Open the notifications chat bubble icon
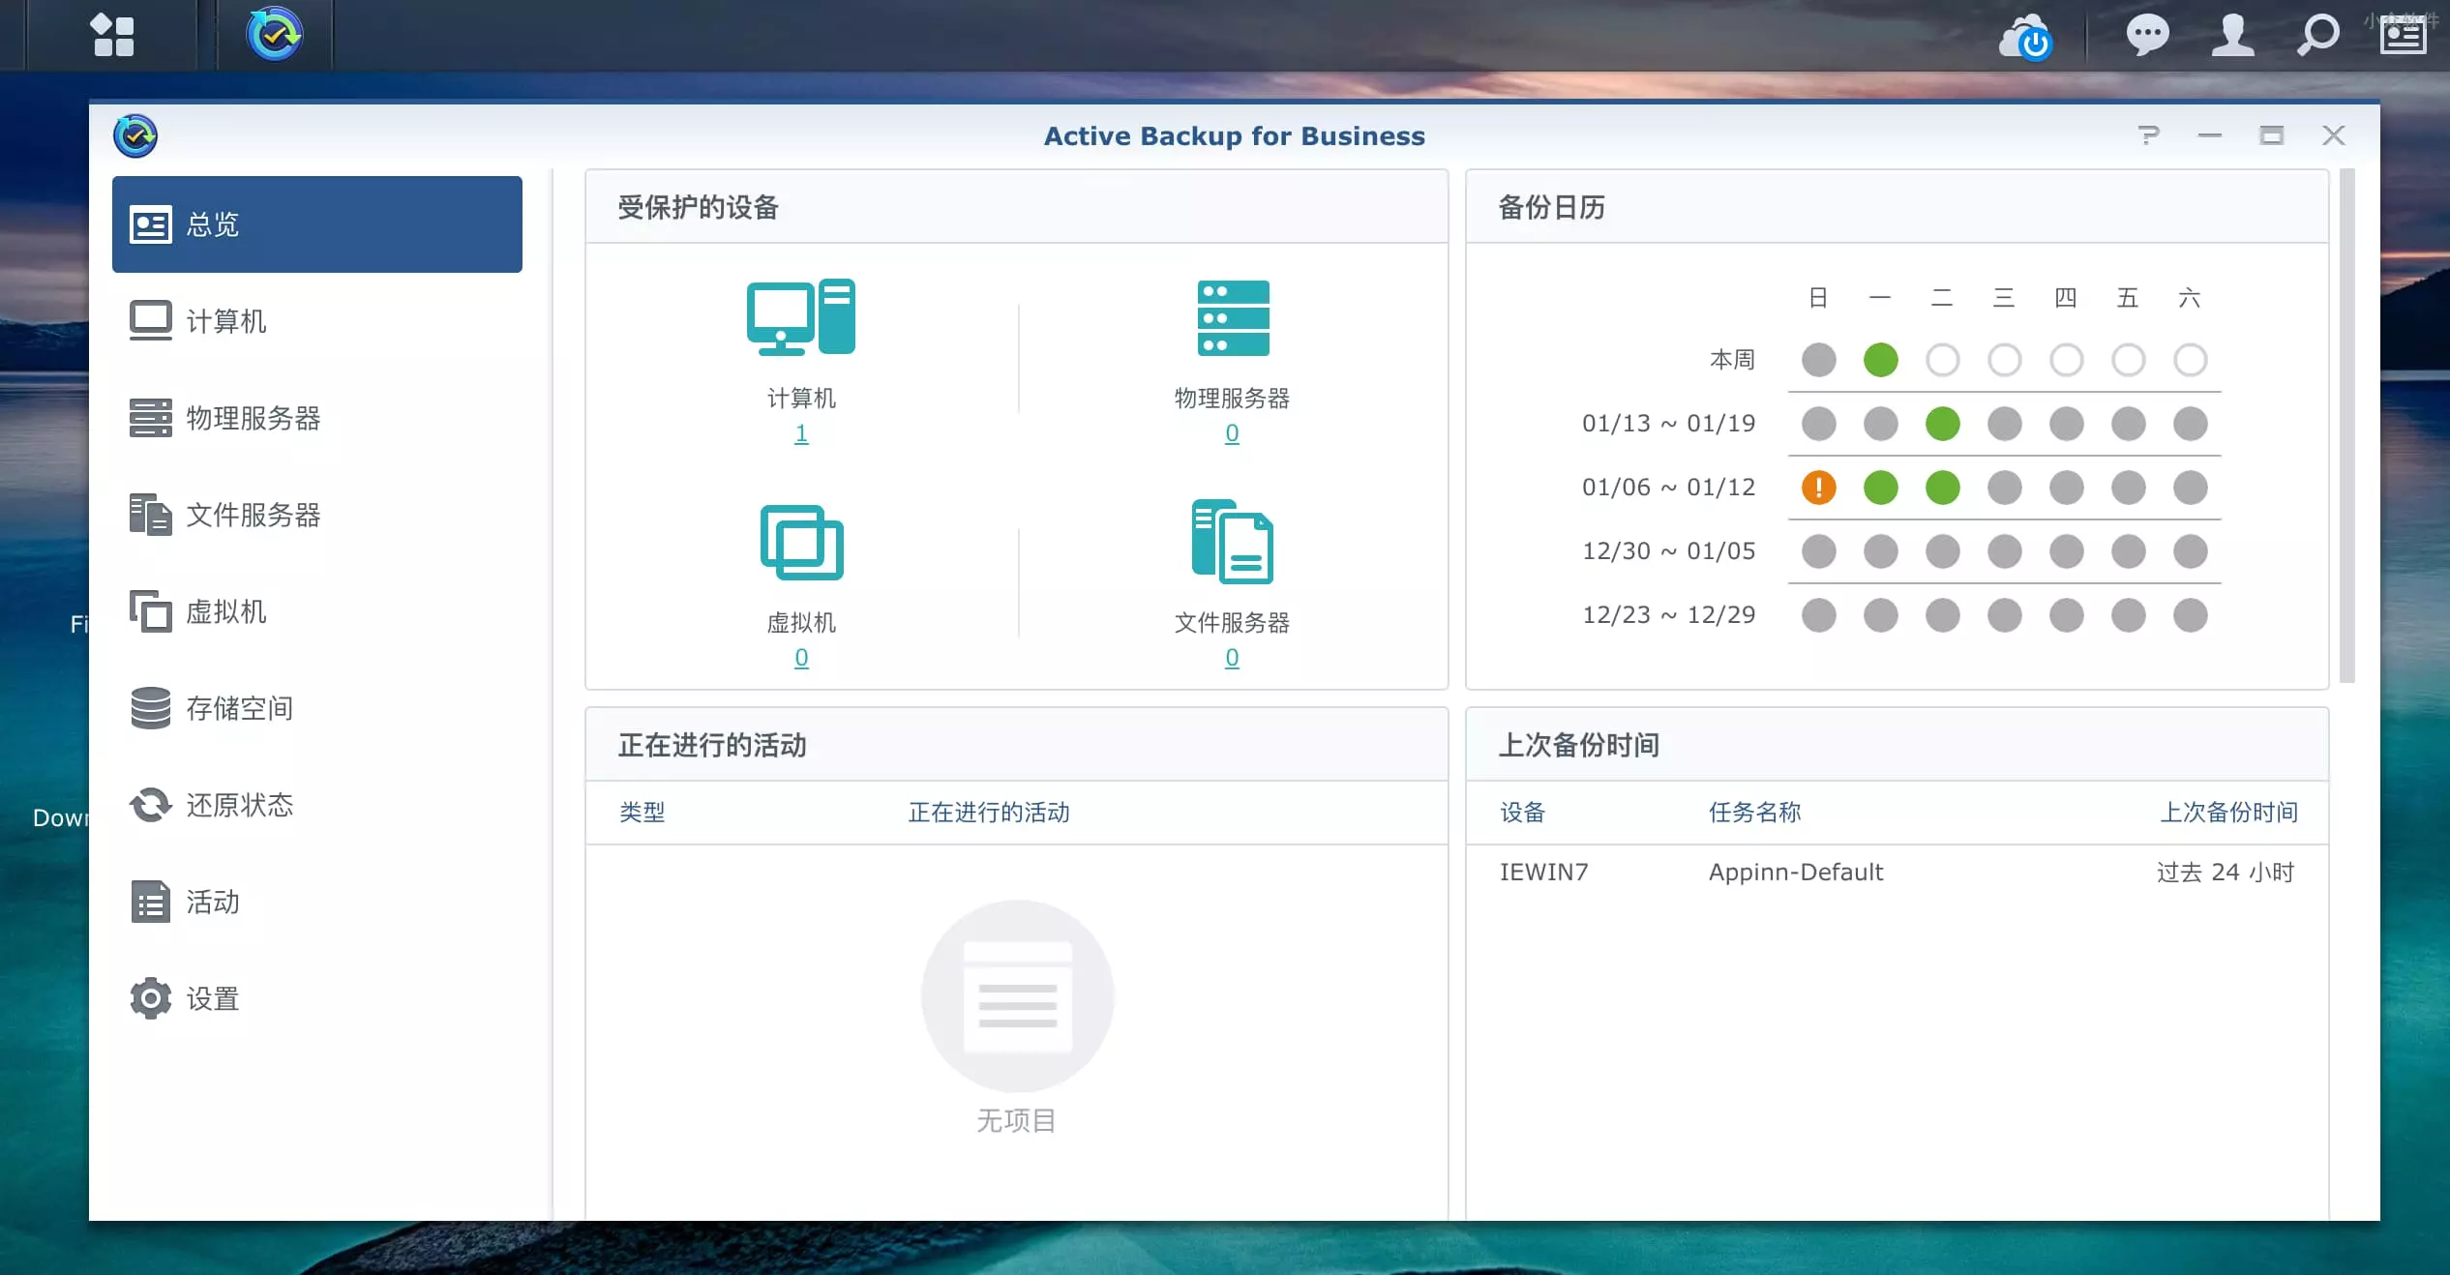The width and height of the screenshot is (2450, 1275). coord(2147,35)
